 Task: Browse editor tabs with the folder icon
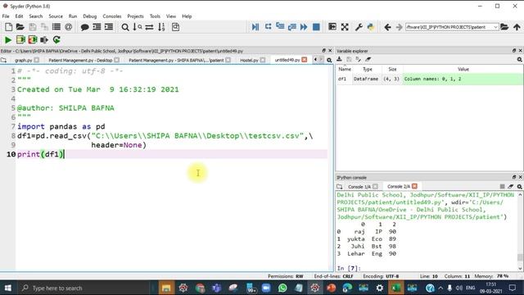pos(3,60)
